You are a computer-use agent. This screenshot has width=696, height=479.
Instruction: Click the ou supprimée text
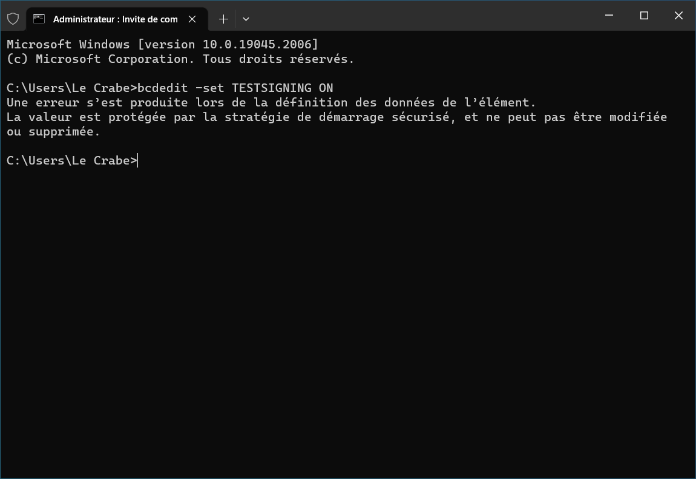(53, 132)
